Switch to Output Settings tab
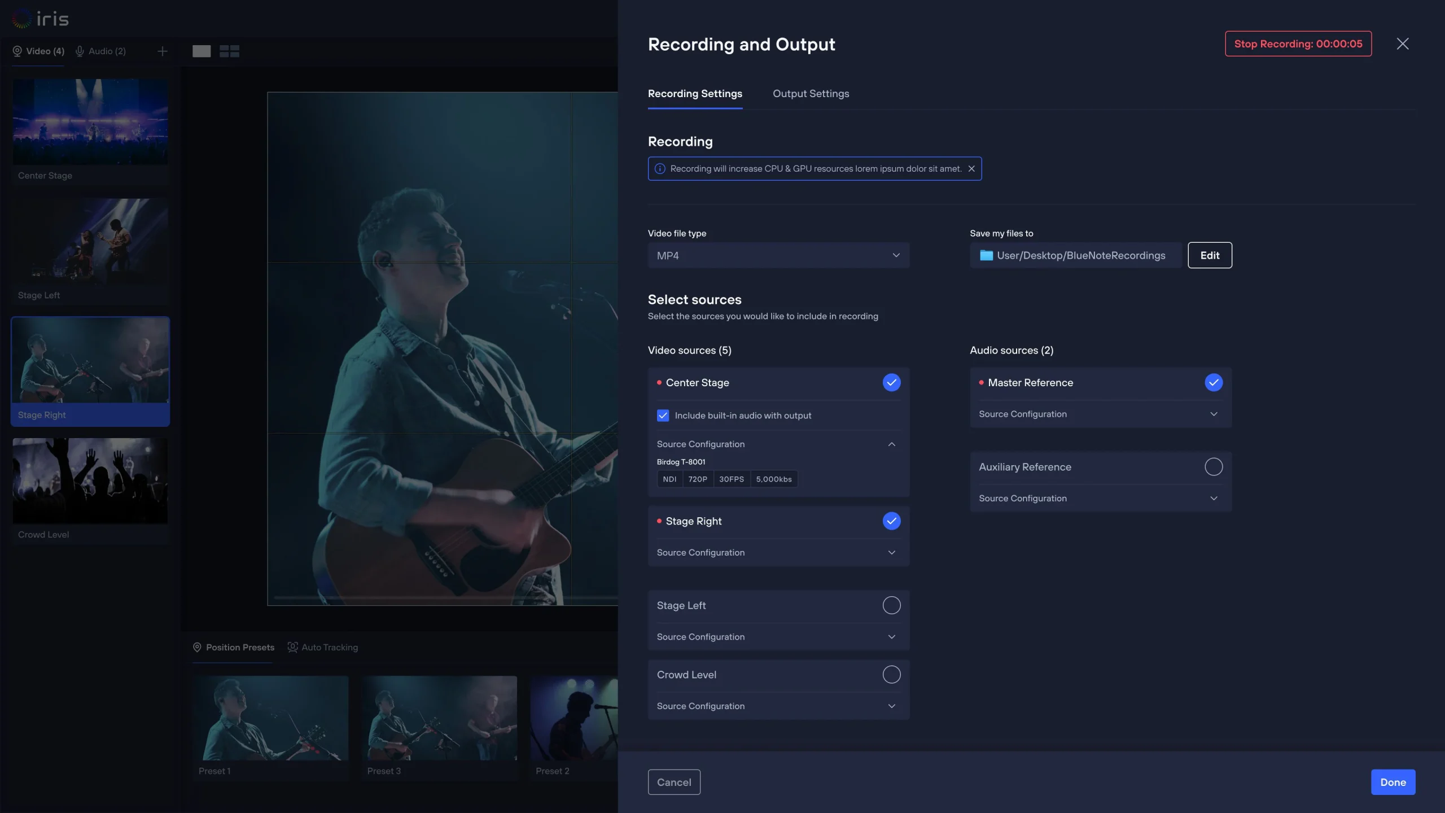 (x=811, y=94)
